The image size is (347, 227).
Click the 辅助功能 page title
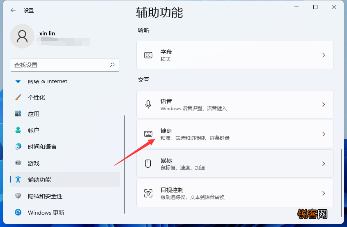(160, 12)
